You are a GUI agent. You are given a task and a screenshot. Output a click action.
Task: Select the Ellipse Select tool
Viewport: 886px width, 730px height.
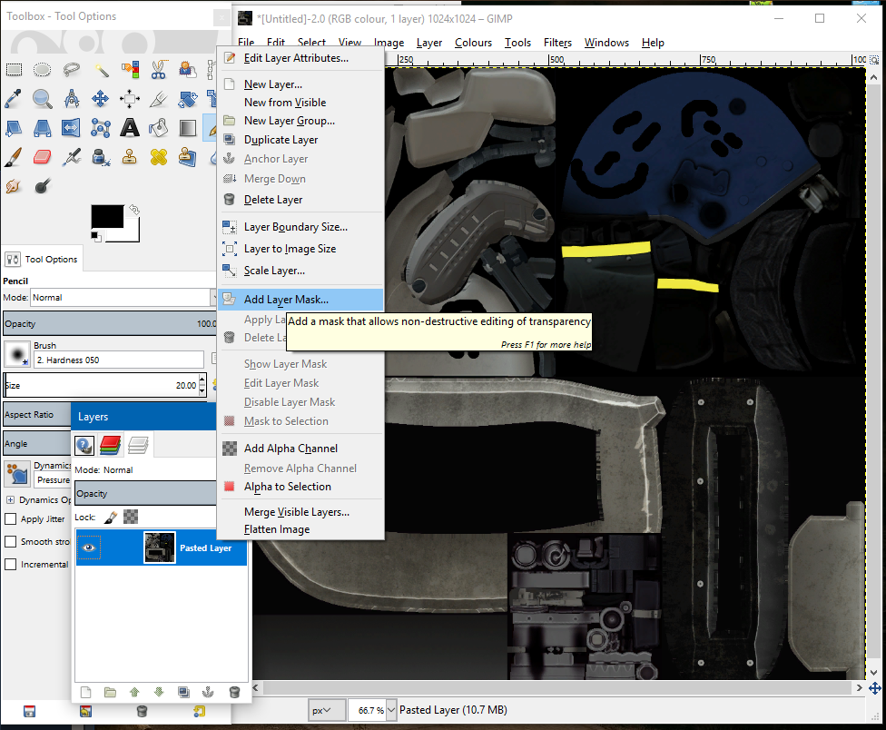43,70
